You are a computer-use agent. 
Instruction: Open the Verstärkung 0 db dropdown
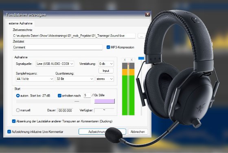pyautogui.click(x=106, y=64)
